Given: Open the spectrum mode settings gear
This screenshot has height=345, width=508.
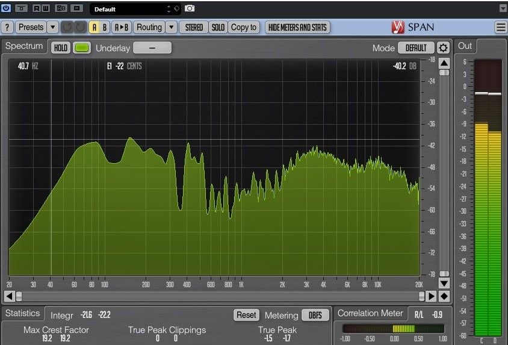Looking at the screenshot, I should click(x=444, y=48).
